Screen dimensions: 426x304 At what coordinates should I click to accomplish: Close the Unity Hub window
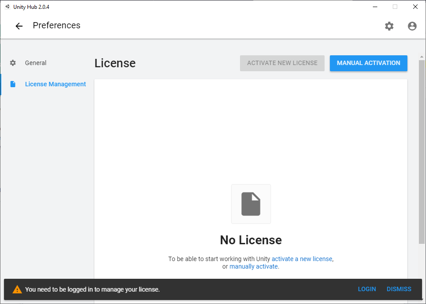point(415,7)
